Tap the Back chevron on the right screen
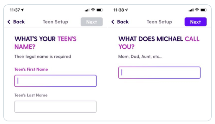Image resolution: width=215 pixels, height=124 pixels. click(113, 22)
